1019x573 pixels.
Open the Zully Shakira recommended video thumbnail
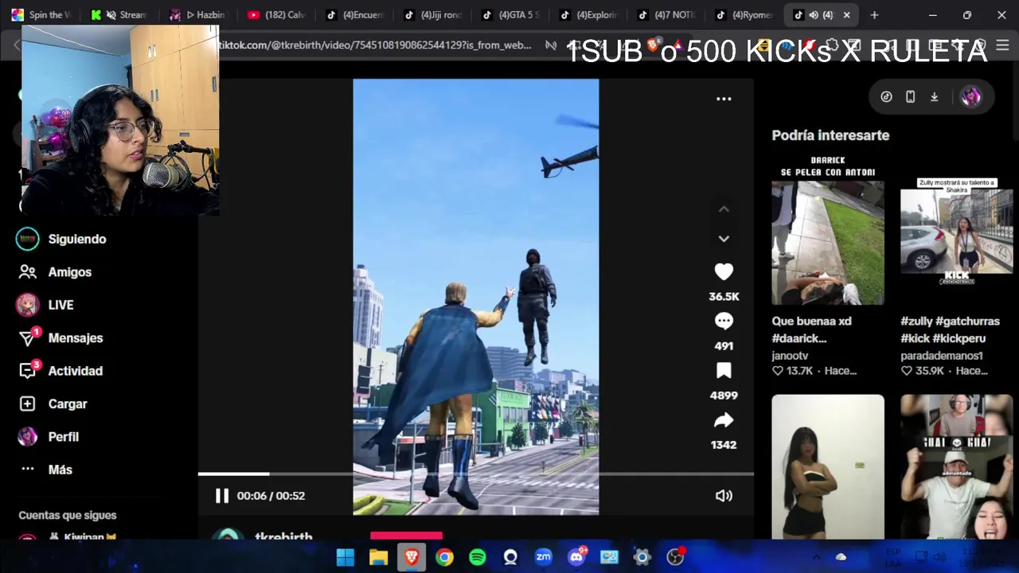tap(957, 230)
